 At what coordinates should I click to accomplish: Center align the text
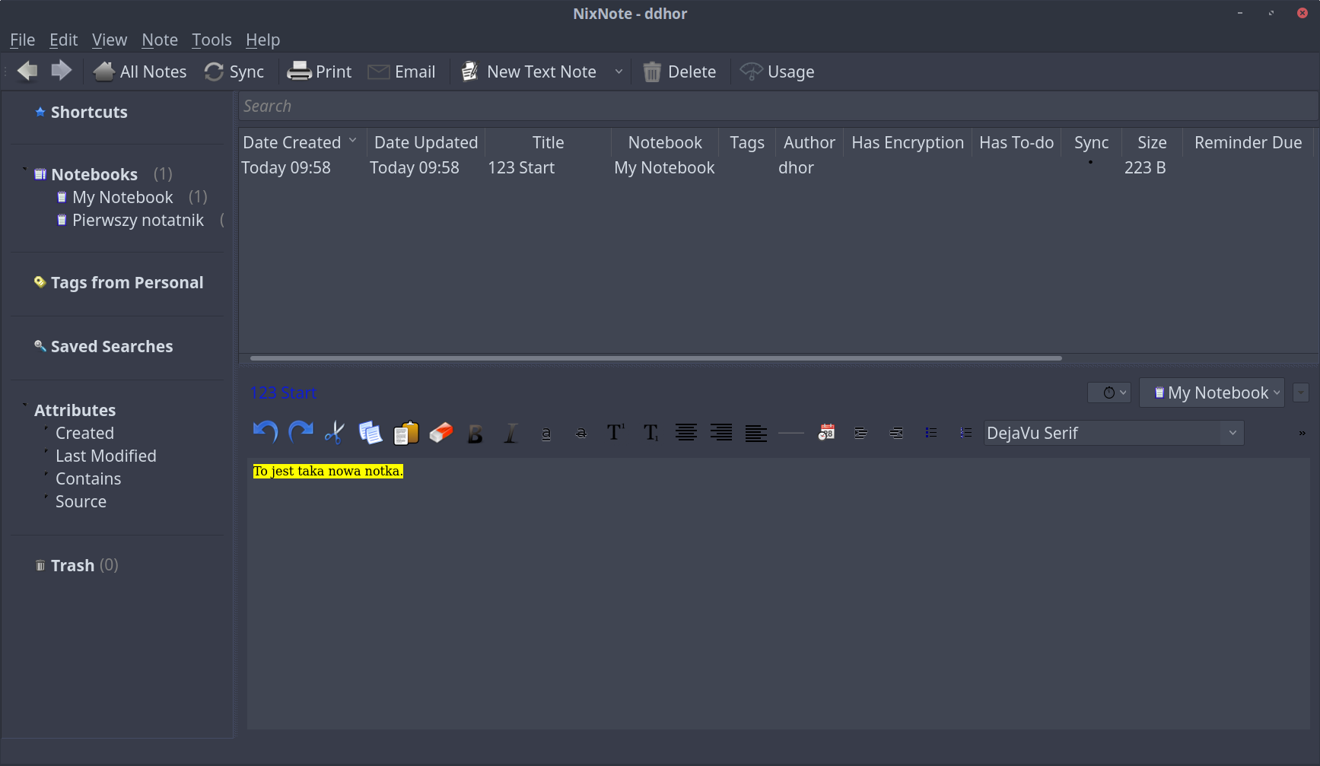686,433
